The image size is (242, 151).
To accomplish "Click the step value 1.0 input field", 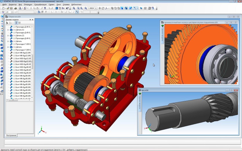I will coord(8,12).
